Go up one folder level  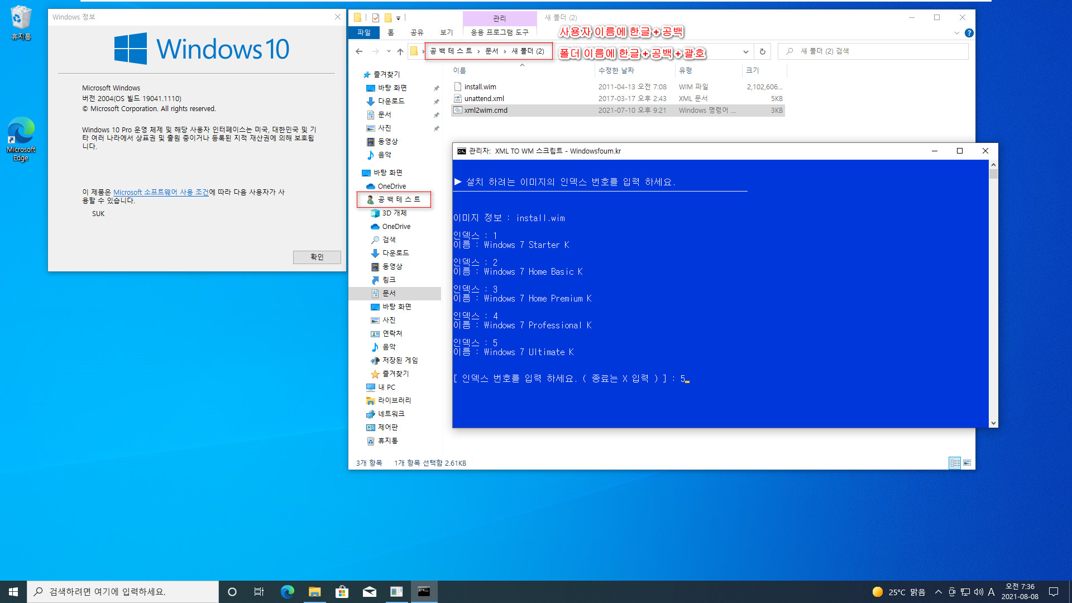(400, 51)
